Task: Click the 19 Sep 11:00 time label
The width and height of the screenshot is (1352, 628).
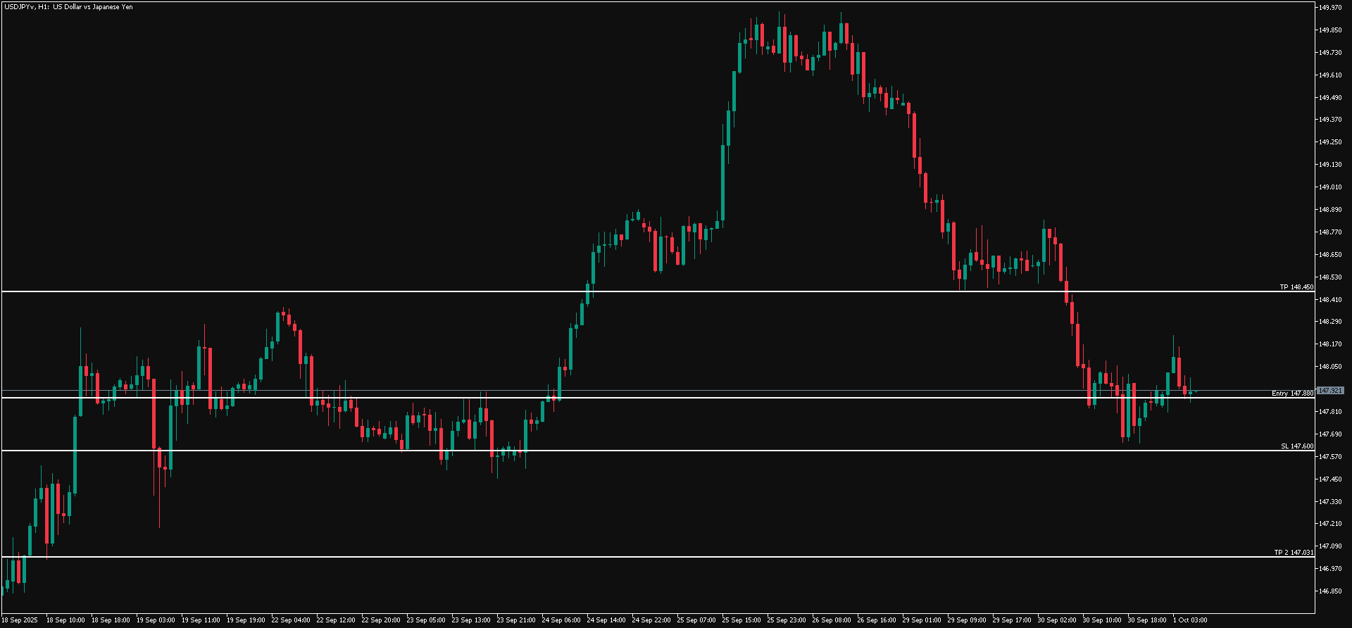Action: click(200, 620)
